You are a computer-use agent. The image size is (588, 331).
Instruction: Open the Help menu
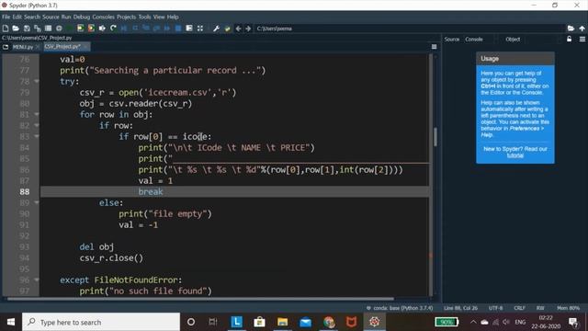click(173, 17)
